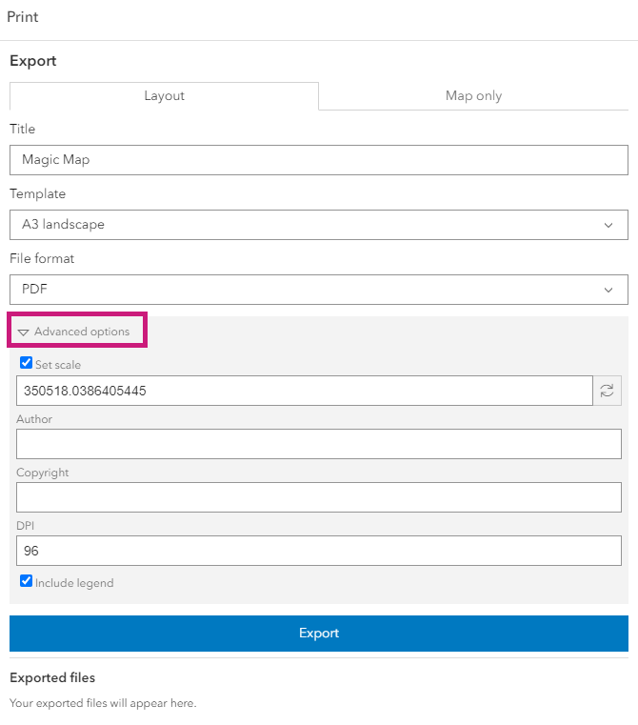The height and width of the screenshot is (725, 638).
Task: Toggle the Include legend checkbox
Action: 27,581
